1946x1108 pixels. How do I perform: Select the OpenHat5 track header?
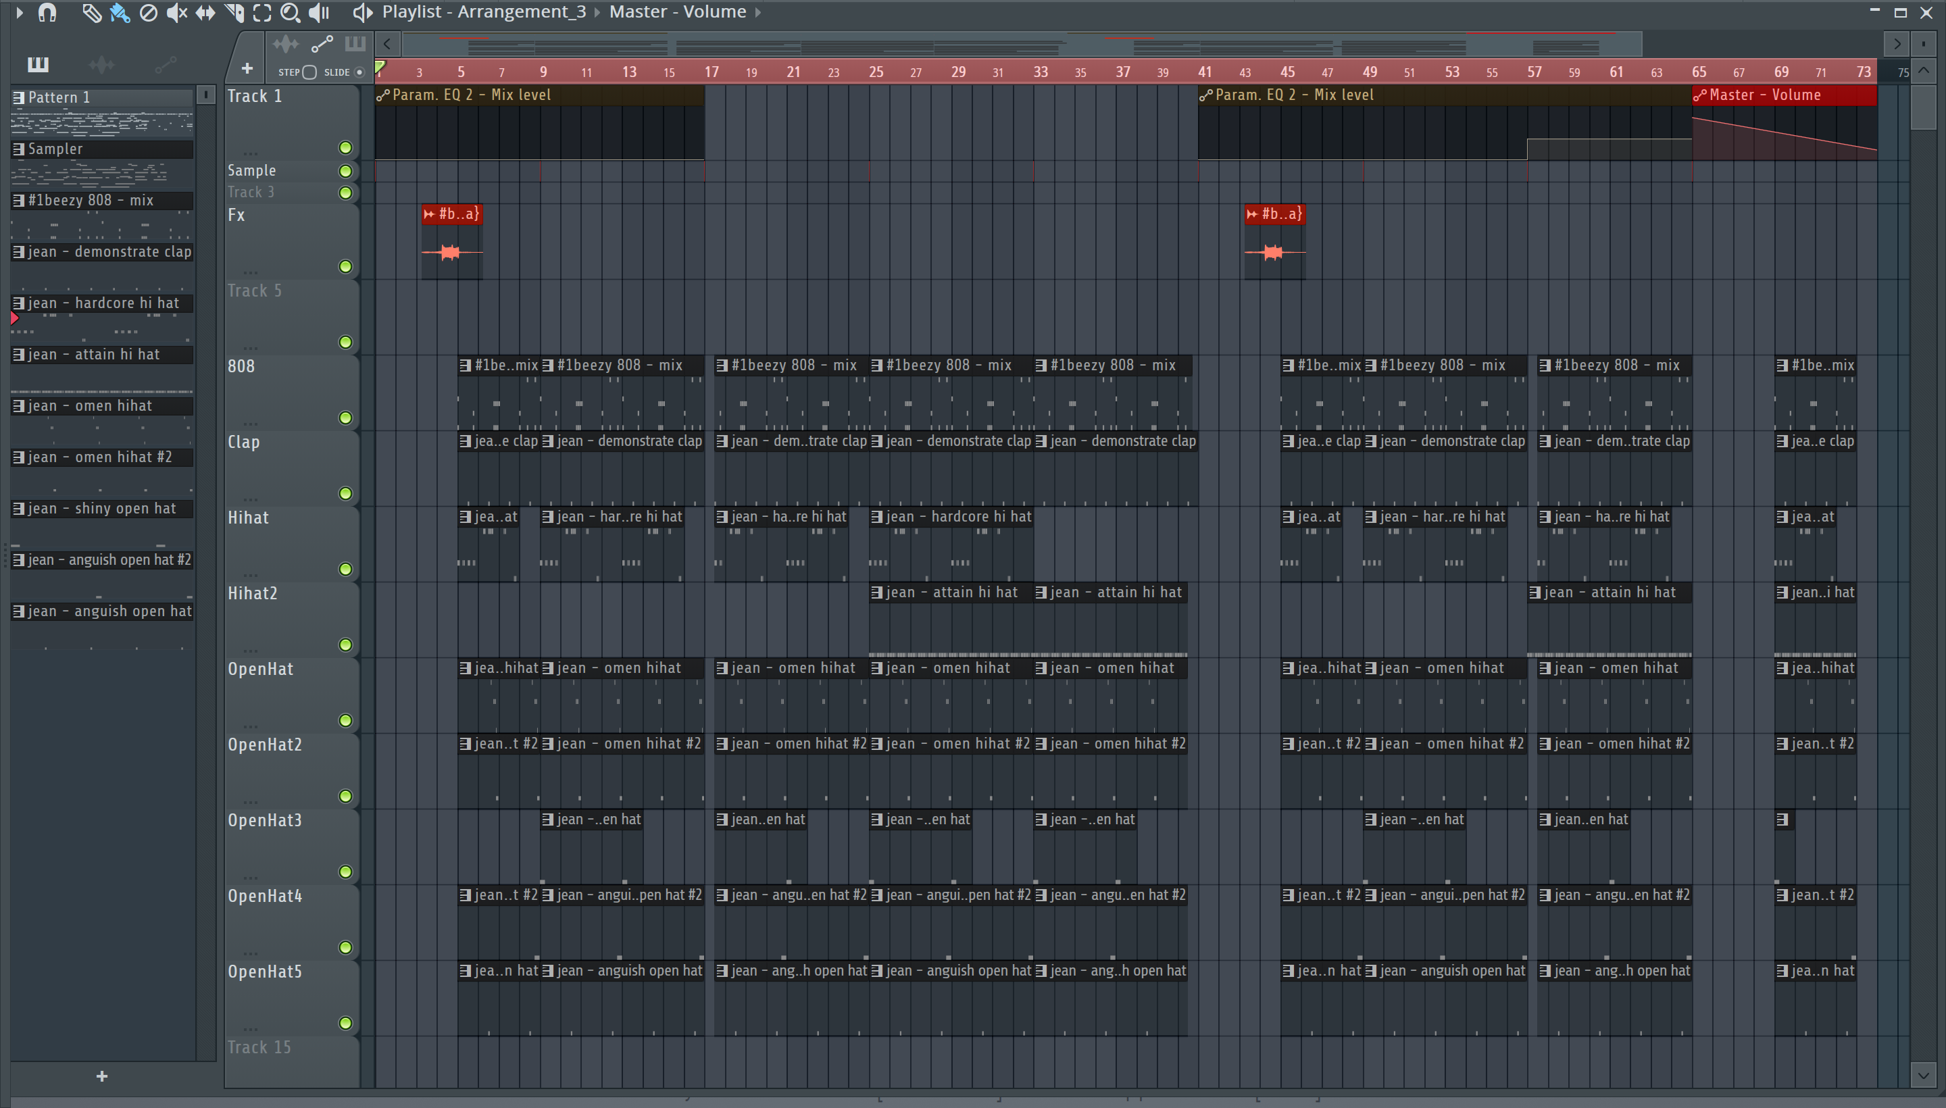(291, 997)
